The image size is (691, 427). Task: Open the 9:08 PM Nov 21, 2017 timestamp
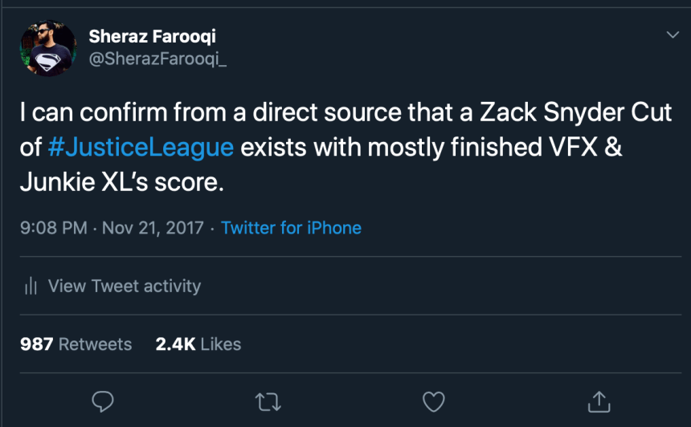click(111, 228)
